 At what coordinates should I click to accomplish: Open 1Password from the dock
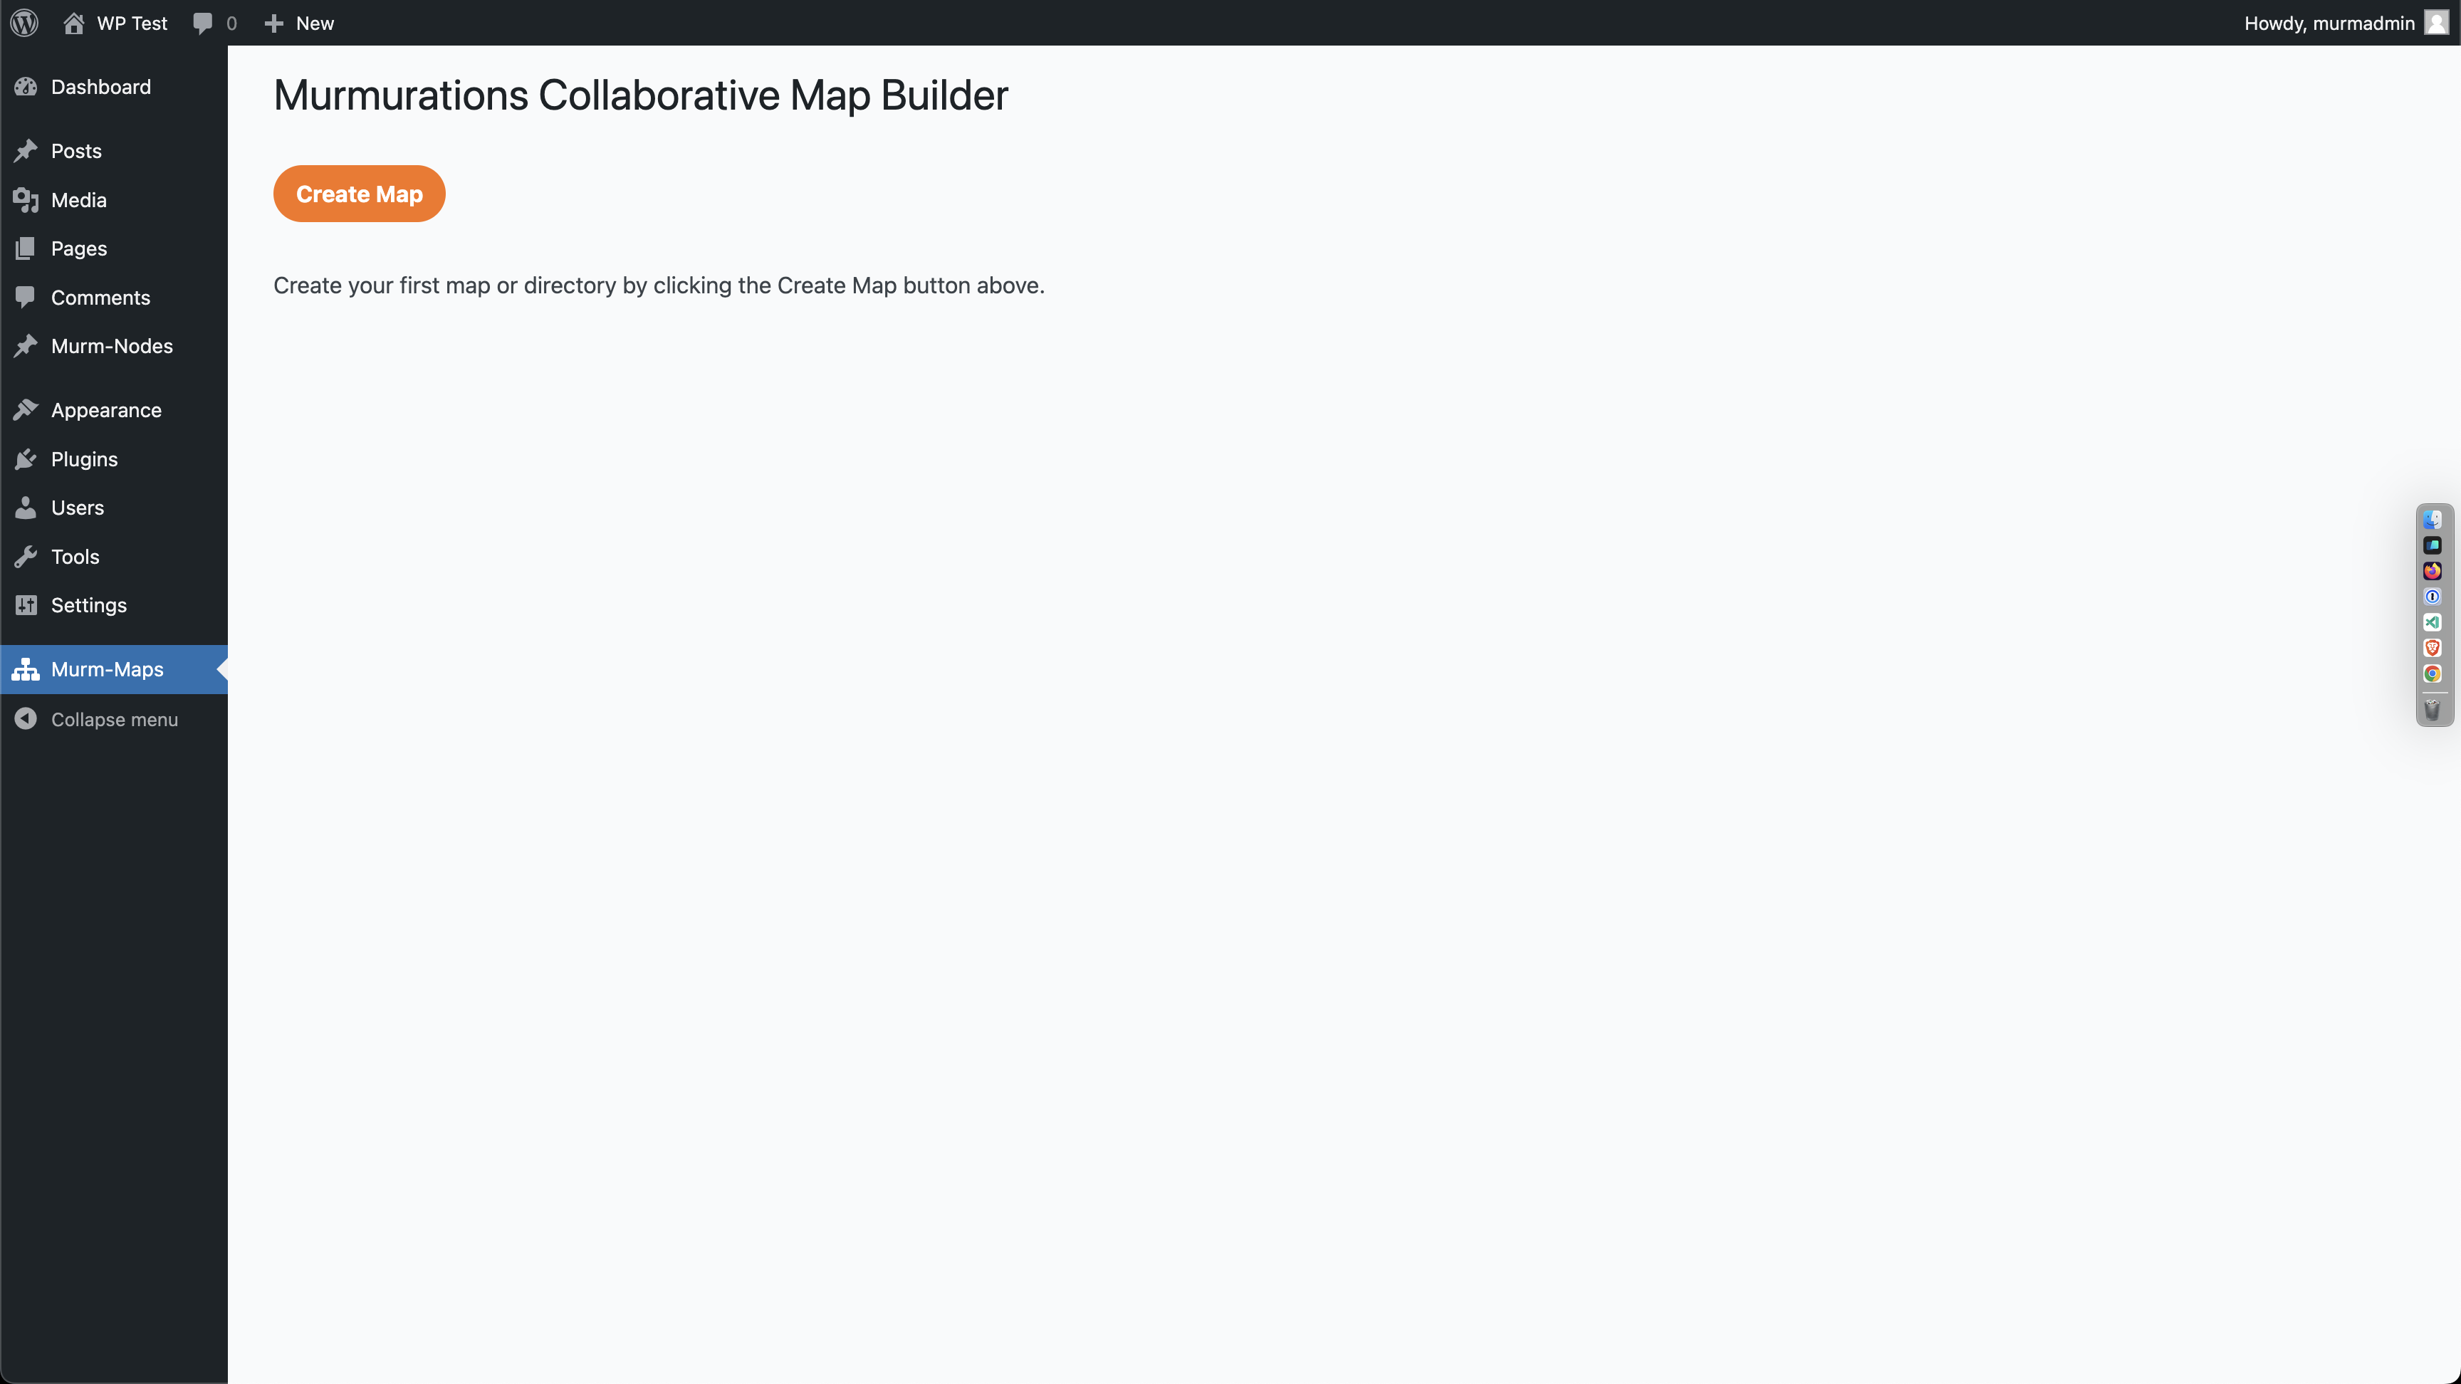coord(2433,597)
